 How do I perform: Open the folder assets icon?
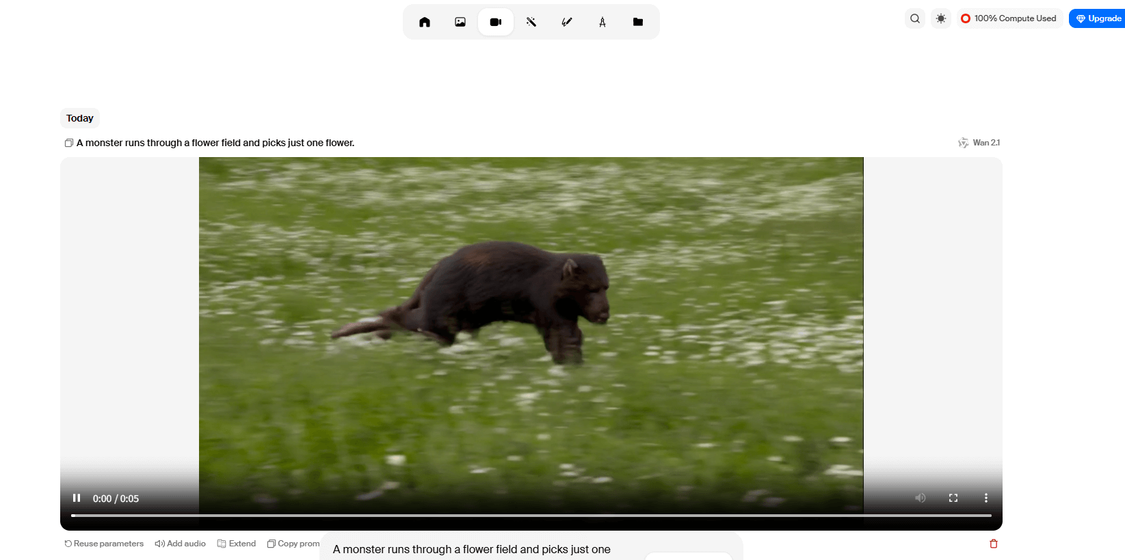pos(638,22)
